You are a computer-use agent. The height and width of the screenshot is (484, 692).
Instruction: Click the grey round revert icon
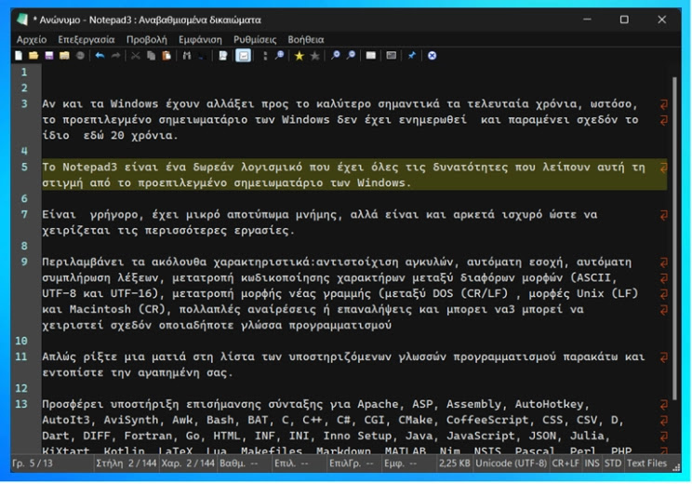click(x=80, y=56)
